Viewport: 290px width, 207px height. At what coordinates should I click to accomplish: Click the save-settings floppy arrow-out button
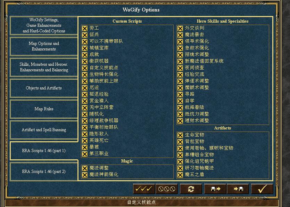[215, 189]
